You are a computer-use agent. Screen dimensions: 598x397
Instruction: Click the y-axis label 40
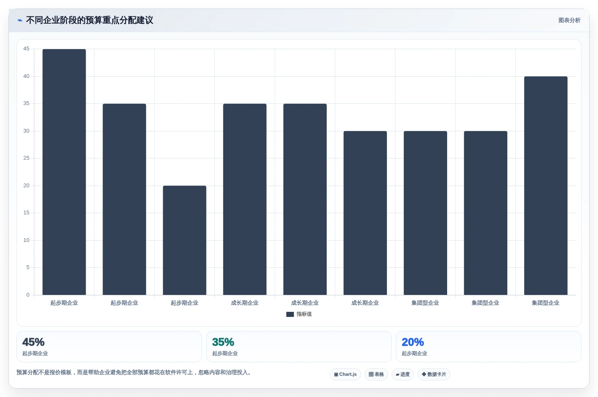tap(26, 76)
